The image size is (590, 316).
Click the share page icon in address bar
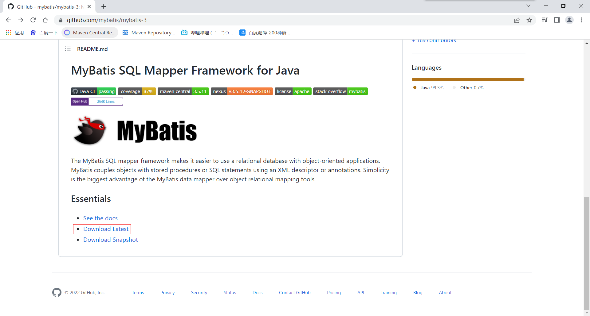[x=517, y=20]
